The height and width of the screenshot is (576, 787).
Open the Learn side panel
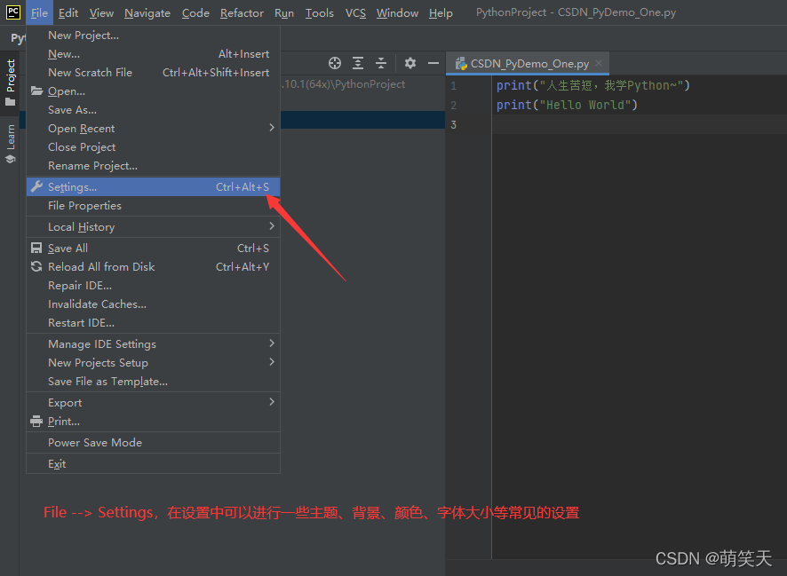(11, 142)
